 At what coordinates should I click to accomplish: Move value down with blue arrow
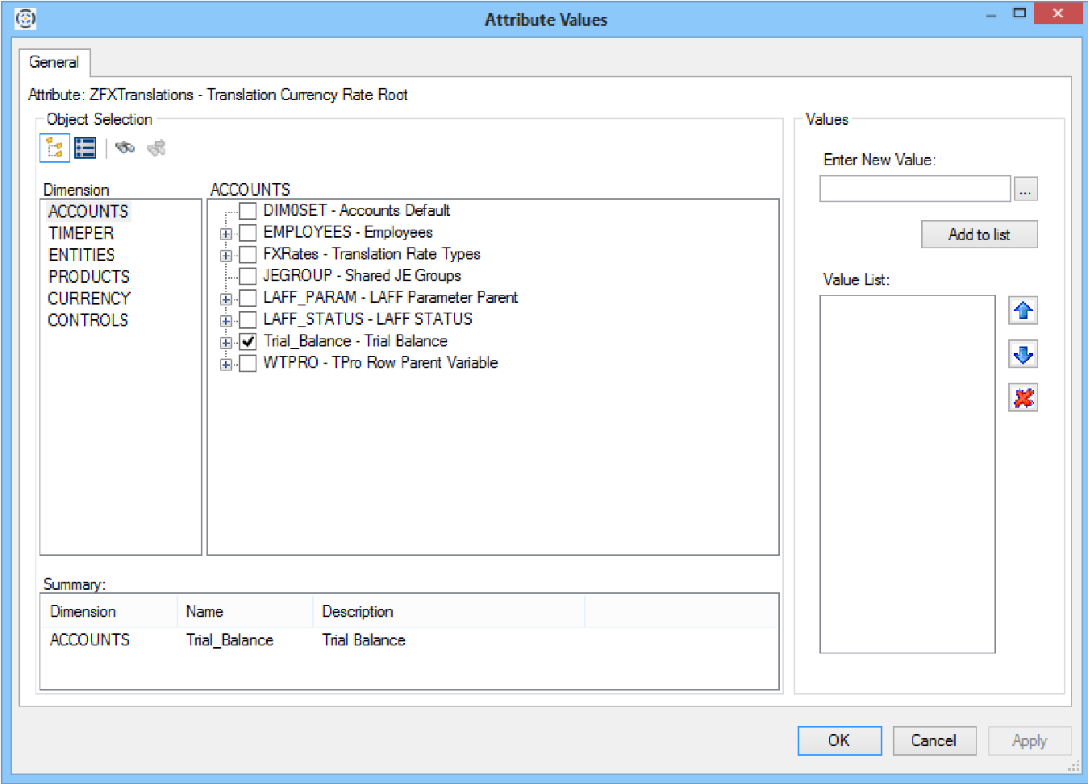pyautogui.click(x=1023, y=355)
